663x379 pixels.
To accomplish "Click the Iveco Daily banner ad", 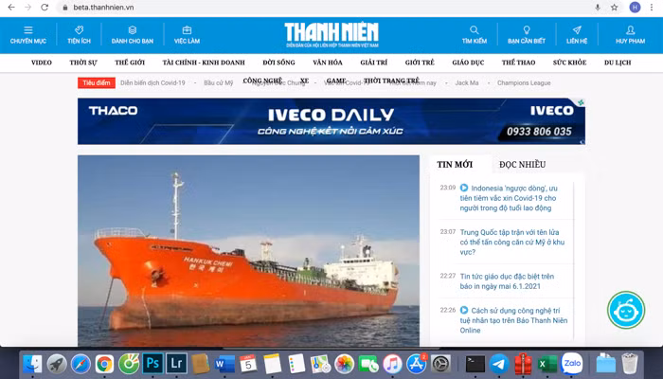I will [331, 121].
